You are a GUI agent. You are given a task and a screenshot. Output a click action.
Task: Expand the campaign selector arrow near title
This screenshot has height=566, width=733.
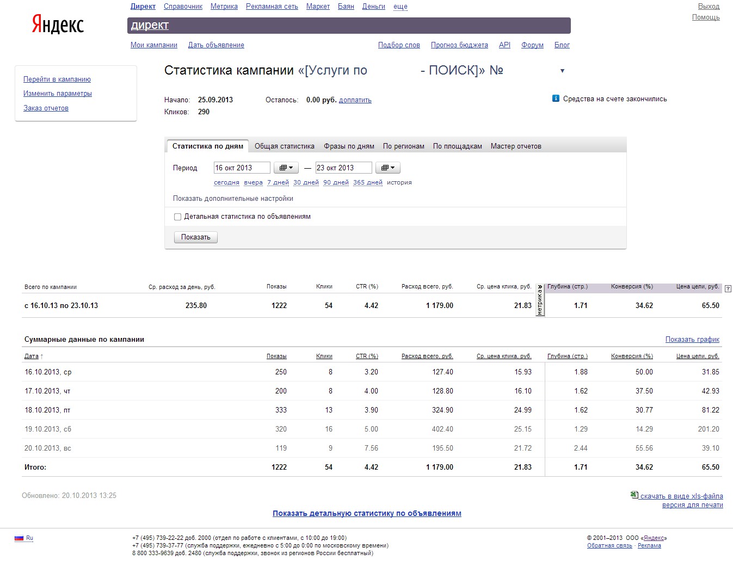click(563, 71)
